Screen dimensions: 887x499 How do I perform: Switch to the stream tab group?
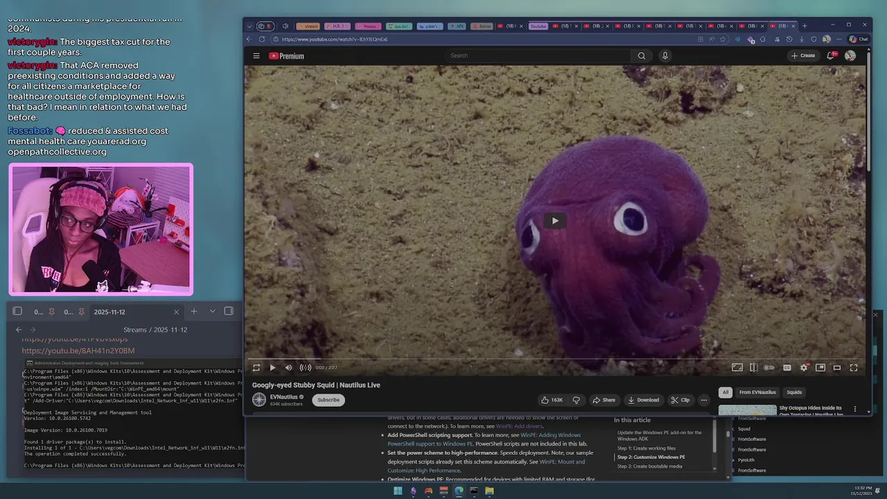pyautogui.click(x=308, y=26)
